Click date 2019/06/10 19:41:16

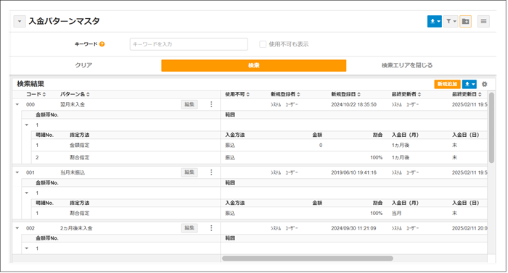[354, 172]
